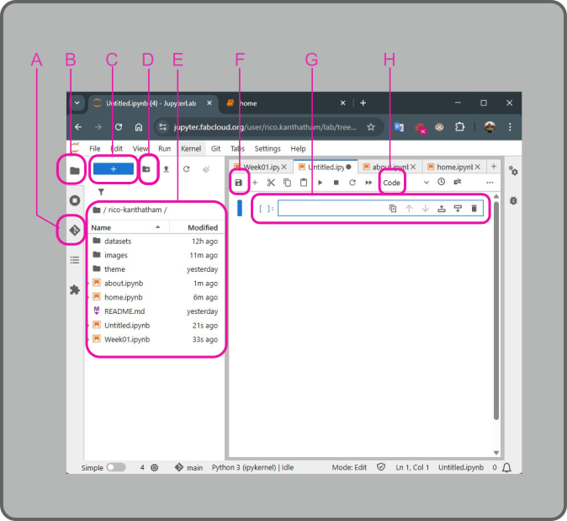The image size is (567, 521).
Task: Open the Code cell type dropdown
Action: [392, 183]
